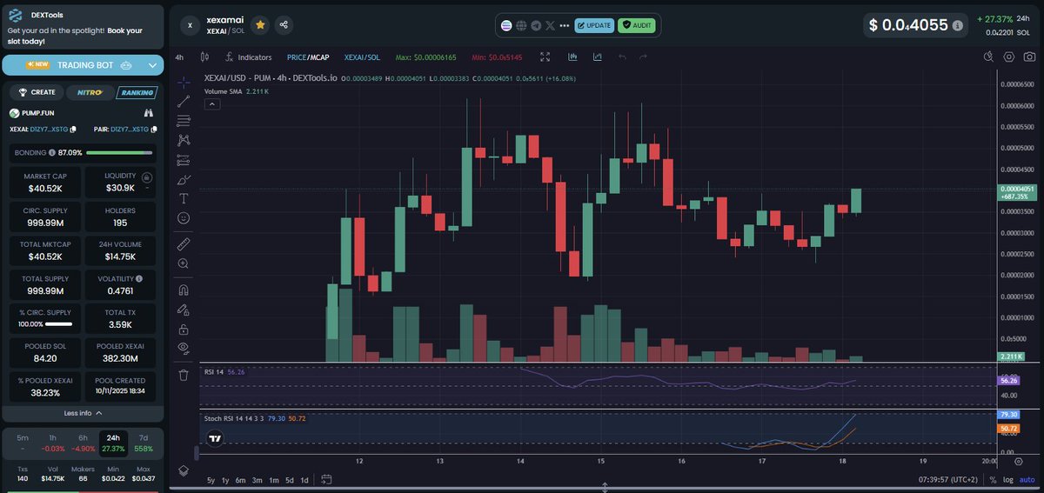
Task: Select the trend line drawing tool
Action: (x=184, y=102)
